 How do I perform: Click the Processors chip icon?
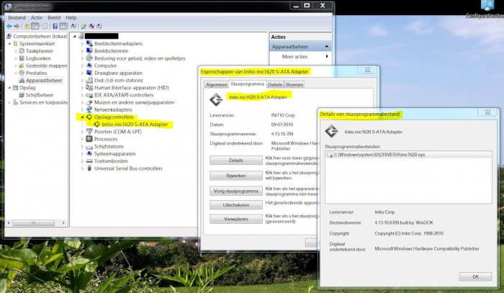click(89, 139)
